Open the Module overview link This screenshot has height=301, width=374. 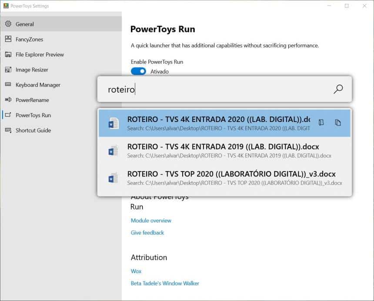(x=151, y=220)
